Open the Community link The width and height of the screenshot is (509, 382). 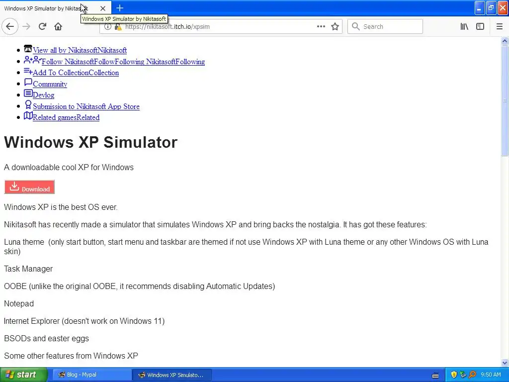(x=50, y=84)
